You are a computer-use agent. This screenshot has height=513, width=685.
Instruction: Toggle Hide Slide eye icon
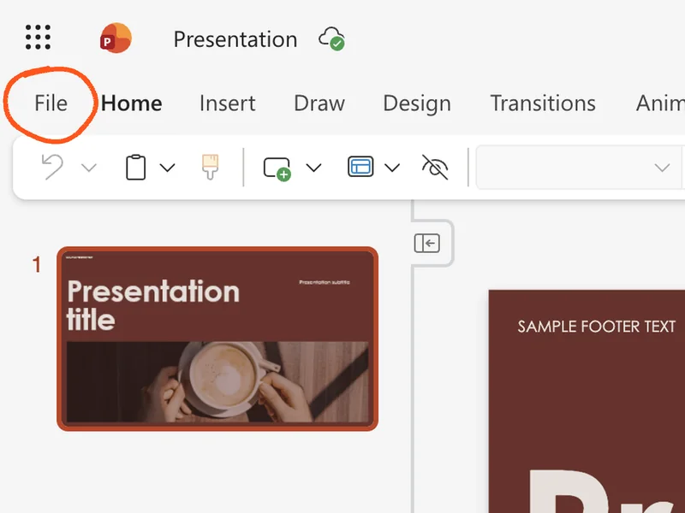[435, 167]
